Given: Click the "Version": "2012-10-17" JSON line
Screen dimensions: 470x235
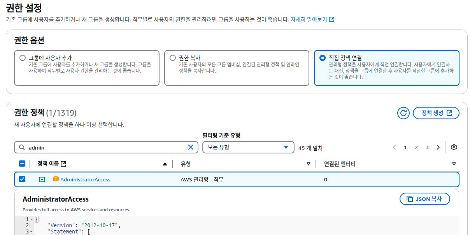Looking at the screenshot, I should (x=84, y=225).
